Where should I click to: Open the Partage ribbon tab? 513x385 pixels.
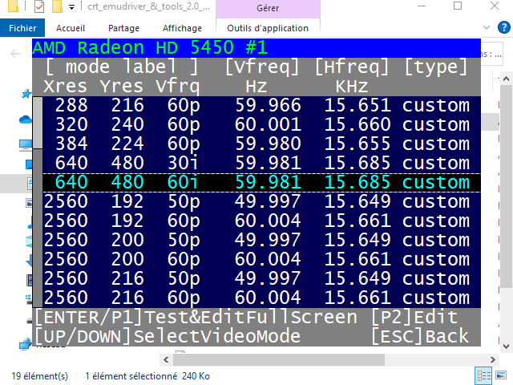pos(123,28)
